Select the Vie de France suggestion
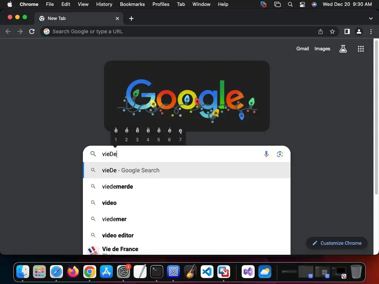The height and width of the screenshot is (284, 379). (x=187, y=250)
